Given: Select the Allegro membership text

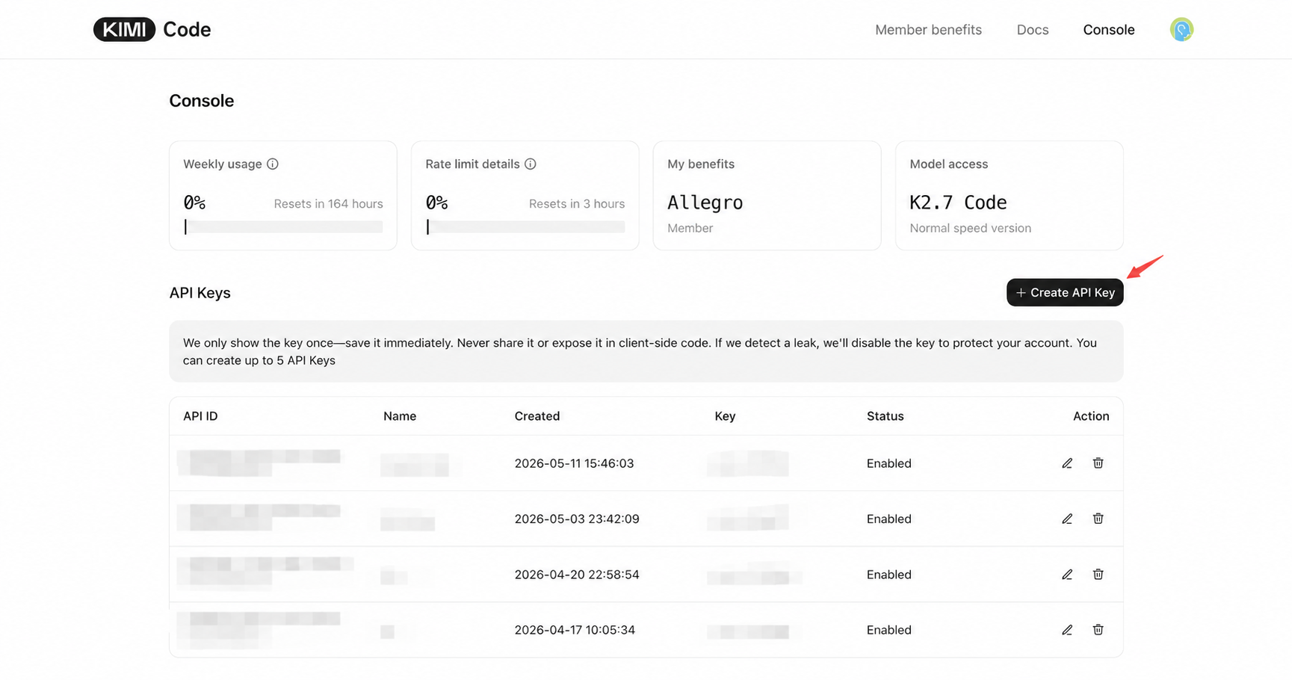Looking at the screenshot, I should pyautogui.click(x=705, y=203).
